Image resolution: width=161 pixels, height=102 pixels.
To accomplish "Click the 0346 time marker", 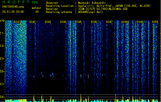I will [x=94, y=22].
